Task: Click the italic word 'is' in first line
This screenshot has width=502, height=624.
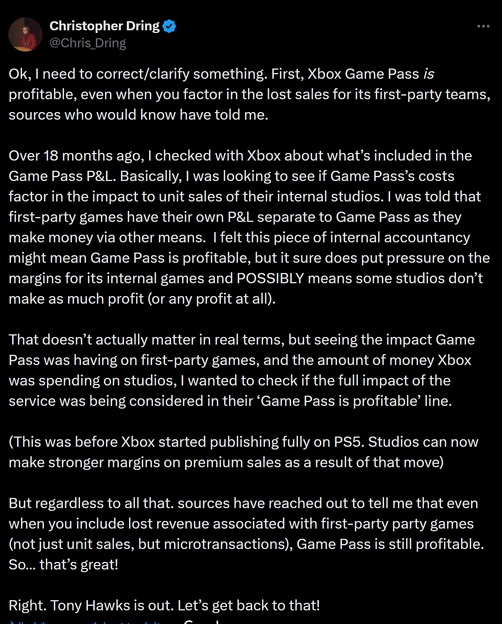Action: click(x=428, y=74)
